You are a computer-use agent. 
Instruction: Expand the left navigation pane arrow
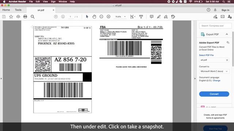(x=1, y=79)
